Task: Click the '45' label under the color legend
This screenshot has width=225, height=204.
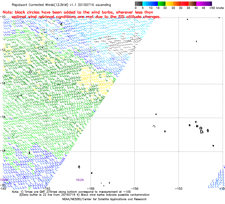Action: (x=203, y=8)
